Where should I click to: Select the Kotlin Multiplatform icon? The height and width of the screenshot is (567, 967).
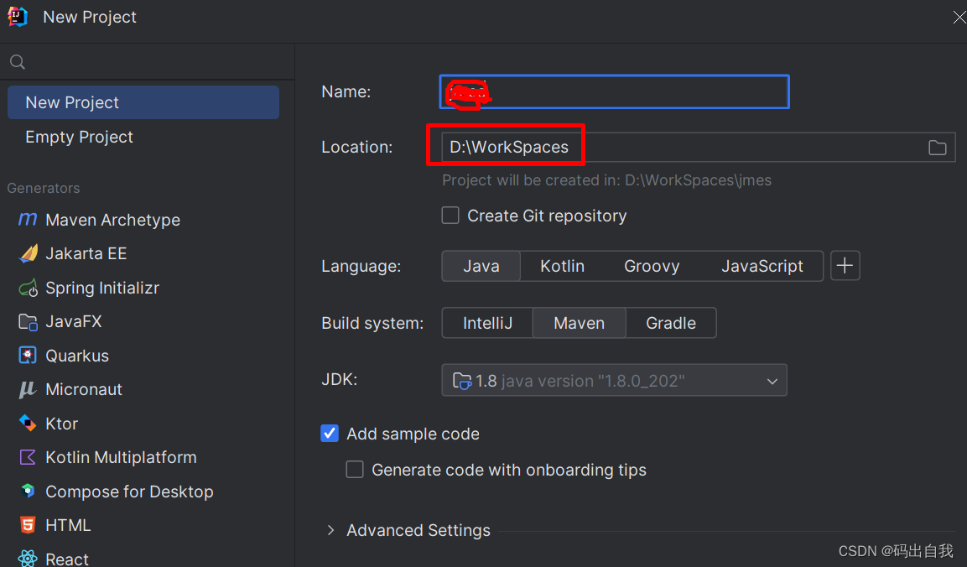click(x=28, y=457)
